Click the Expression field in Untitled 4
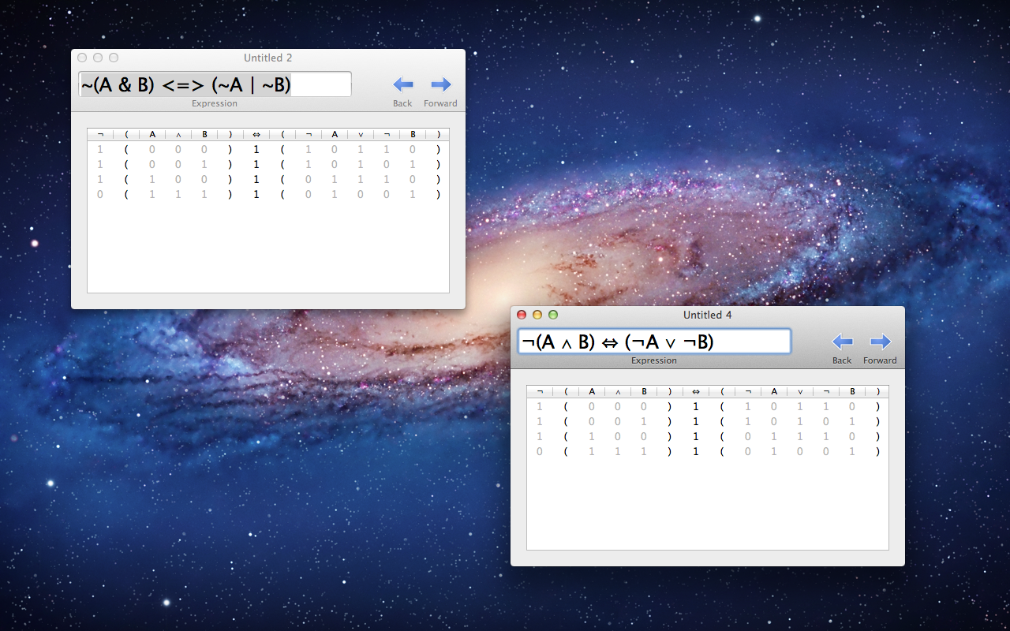This screenshot has width=1010, height=631. tap(654, 342)
